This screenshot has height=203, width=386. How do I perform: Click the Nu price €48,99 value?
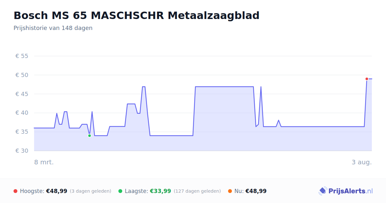[256, 191]
